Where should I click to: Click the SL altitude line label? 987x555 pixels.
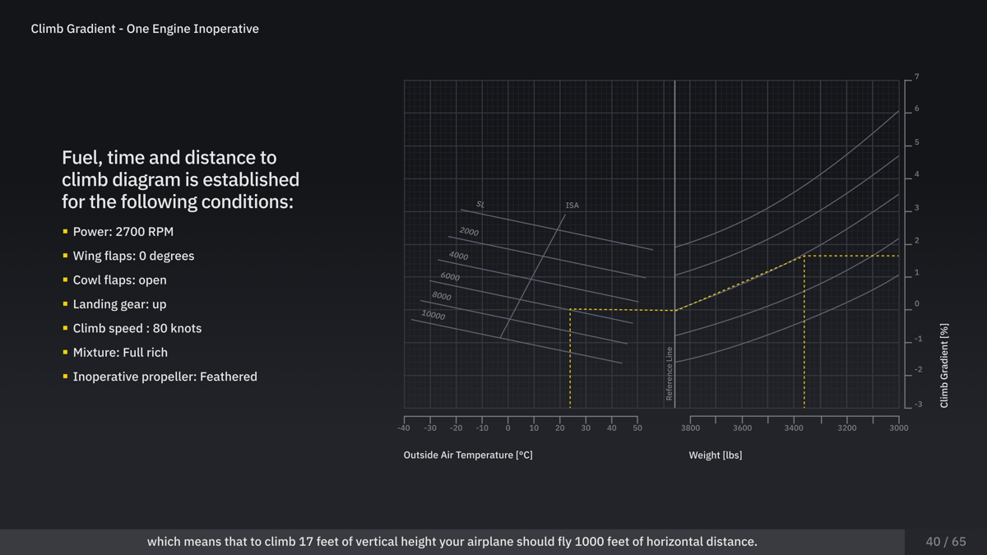[480, 204]
